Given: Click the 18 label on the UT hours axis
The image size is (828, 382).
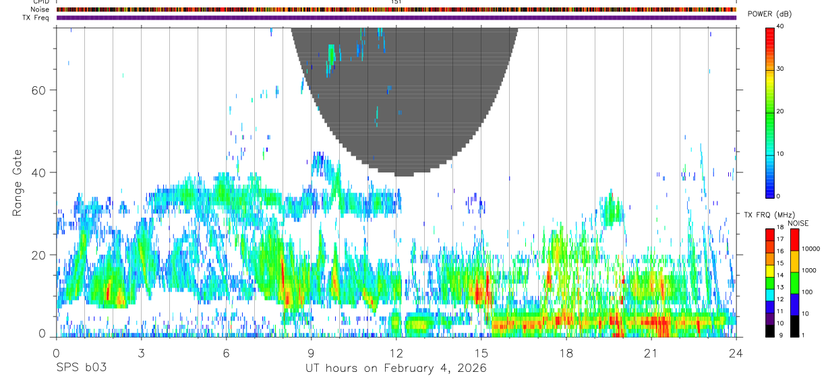Looking at the screenshot, I should [x=566, y=352].
